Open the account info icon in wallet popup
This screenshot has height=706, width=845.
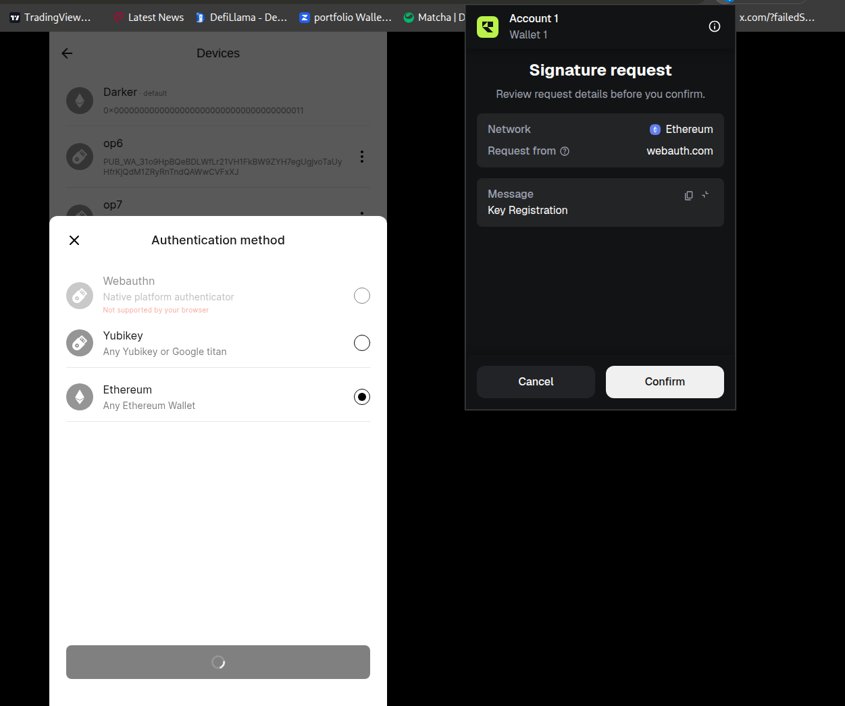tap(714, 26)
